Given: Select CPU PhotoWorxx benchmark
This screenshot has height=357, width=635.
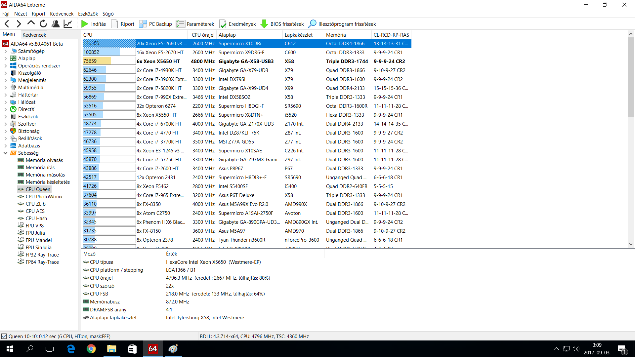Looking at the screenshot, I should 44,197.
